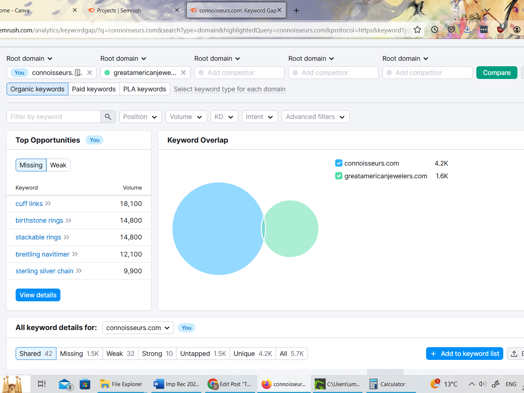Open the browser downloads arrow icon

[x=468, y=30]
